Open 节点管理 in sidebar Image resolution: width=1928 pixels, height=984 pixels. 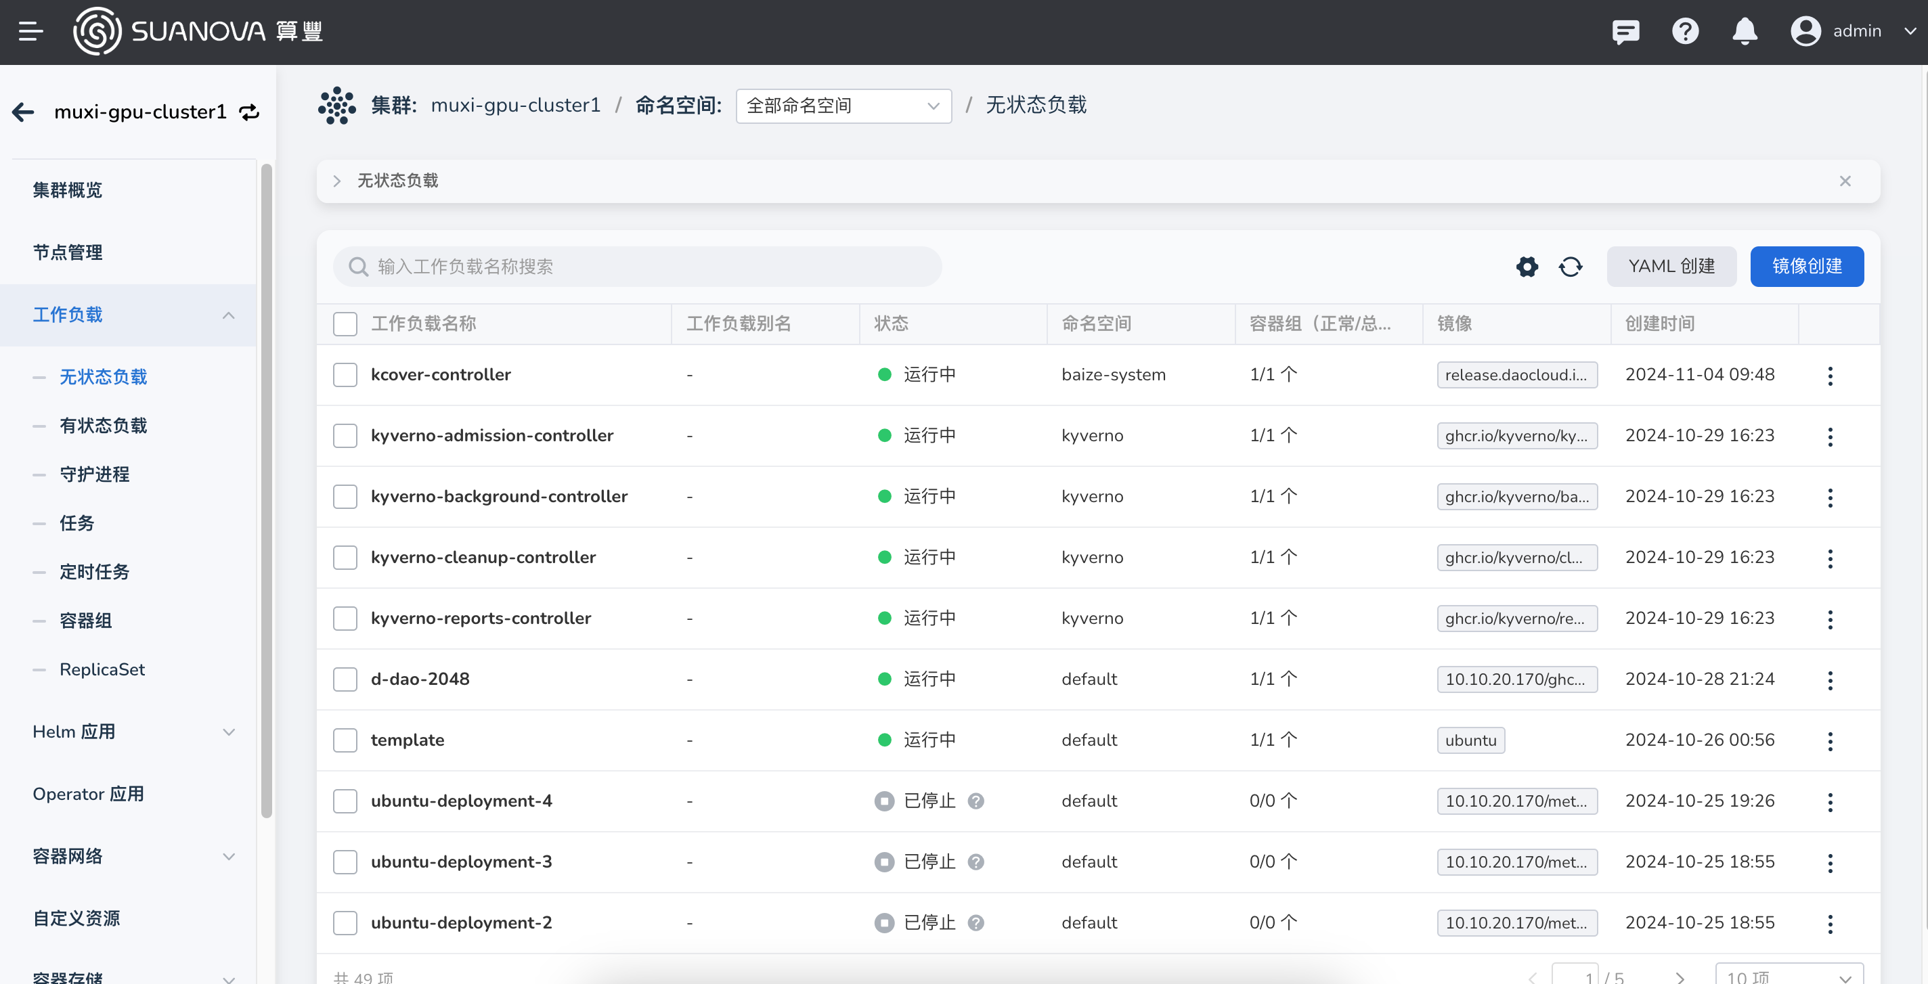tap(68, 253)
